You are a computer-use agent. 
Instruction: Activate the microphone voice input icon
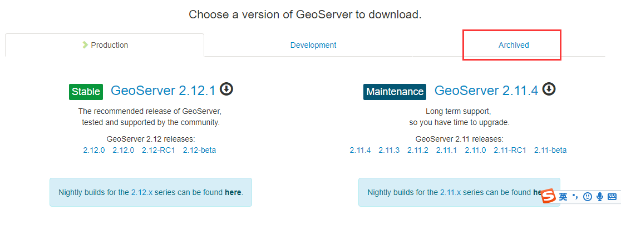(x=600, y=197)
